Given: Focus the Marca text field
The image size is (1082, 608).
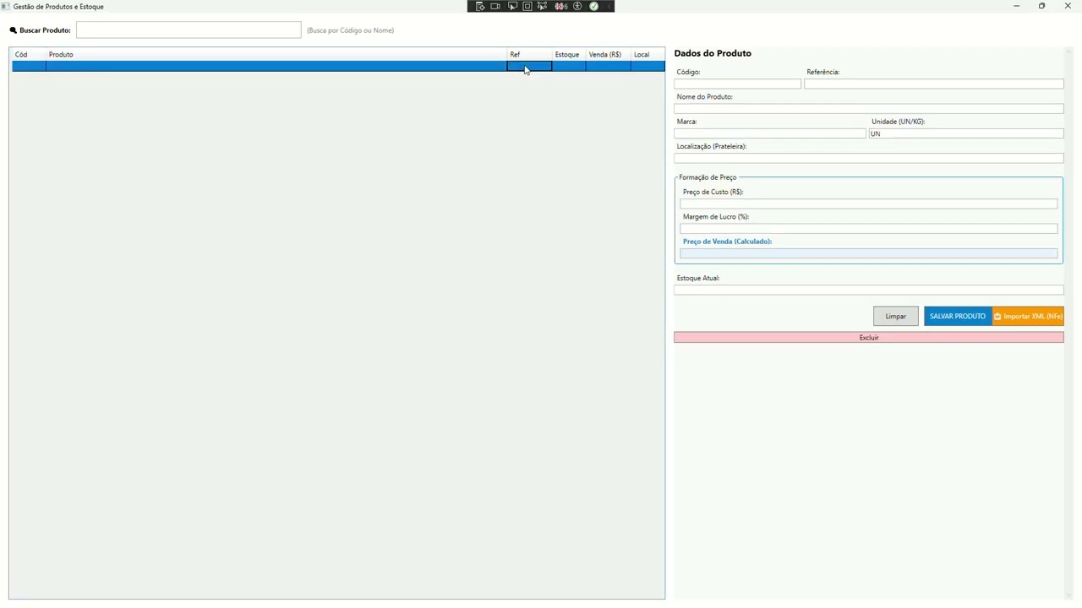Looking at the screenshot, I should pyautogui.click(x=770, y=133).
